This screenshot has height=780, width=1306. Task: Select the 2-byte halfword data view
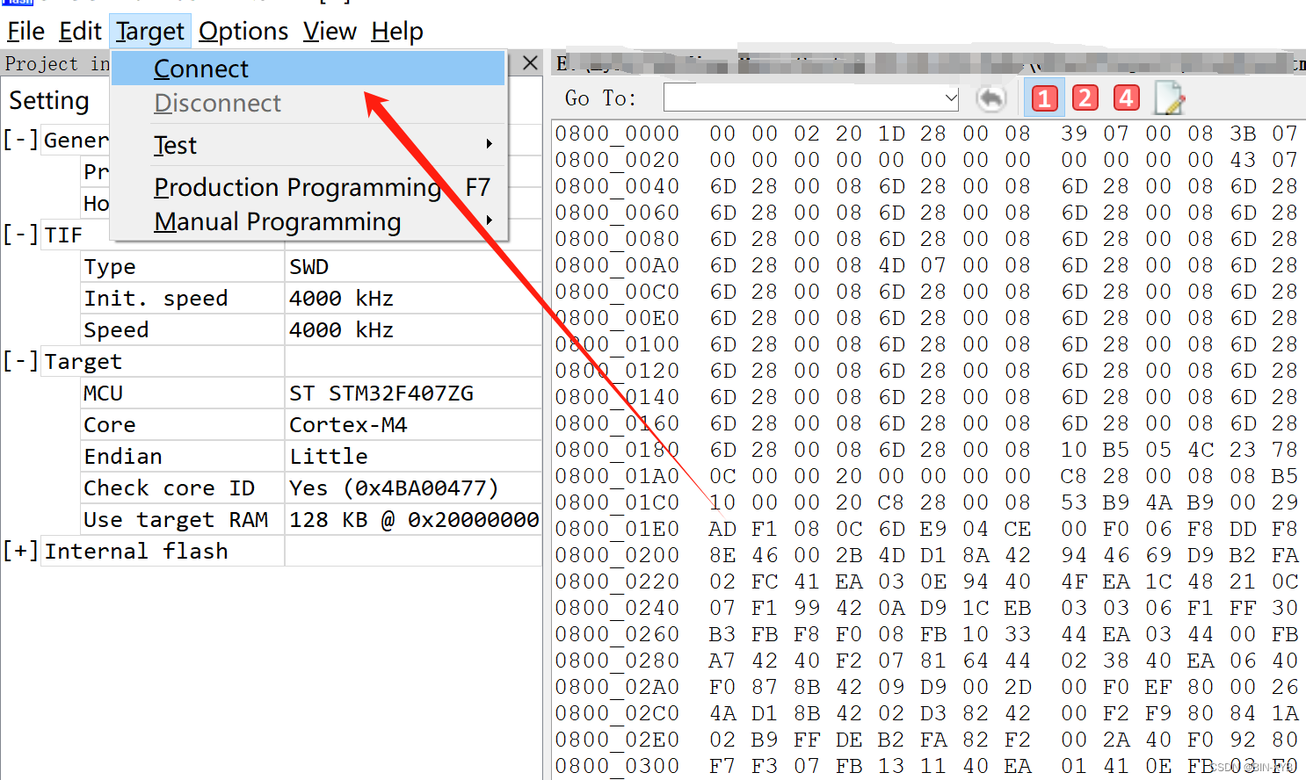point(1085,97)
